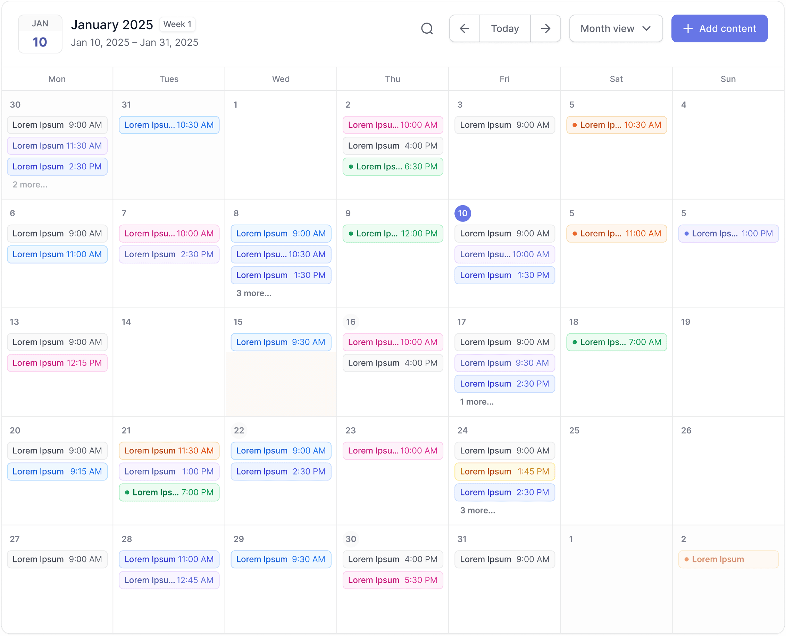
Task: Open the Month view dropdown
Action: pos(616,28)
